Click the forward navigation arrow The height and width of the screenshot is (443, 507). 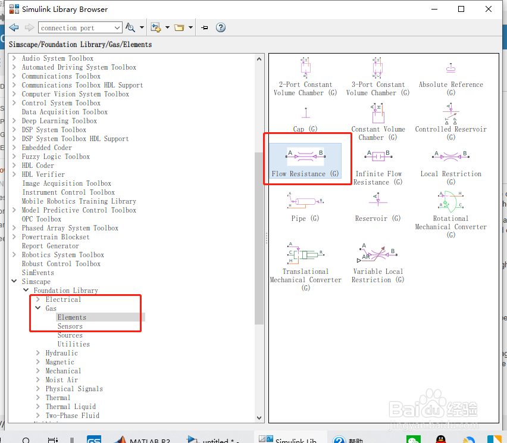tap(29, 27)
